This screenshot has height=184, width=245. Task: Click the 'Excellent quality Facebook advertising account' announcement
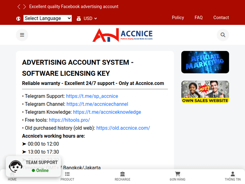tap(74, 7)
